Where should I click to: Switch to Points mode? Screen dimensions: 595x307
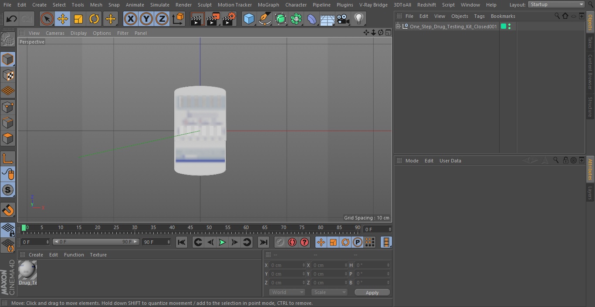click(8, 107)
